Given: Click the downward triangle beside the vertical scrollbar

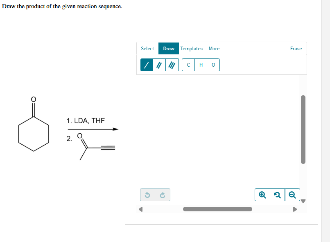Looking at the screenshot, I should (303, 201).
